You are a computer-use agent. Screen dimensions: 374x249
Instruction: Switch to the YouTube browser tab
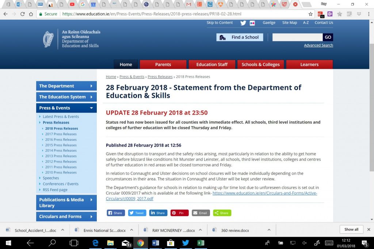click(72, 4)
